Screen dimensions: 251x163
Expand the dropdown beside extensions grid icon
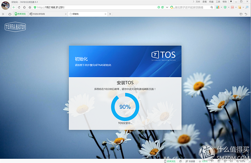[221, 8]
